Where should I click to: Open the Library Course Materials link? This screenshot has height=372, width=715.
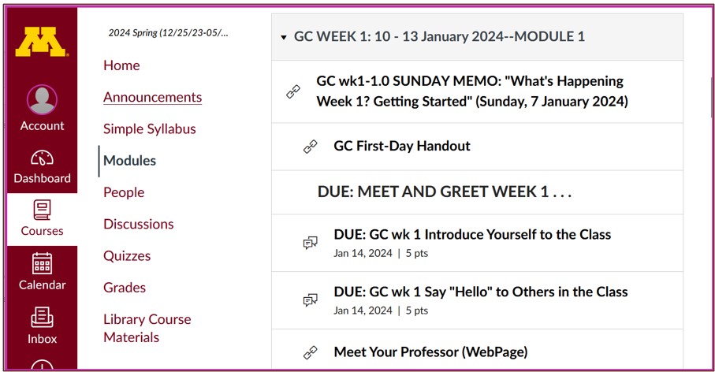(147, 328)
